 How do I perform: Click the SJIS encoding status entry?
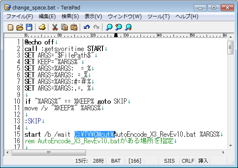(169, 161)
